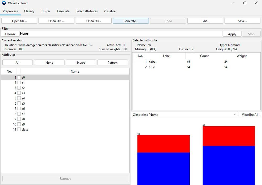Image resolution: width=262 pixels, height=185 pixels.
Task: Click the Open DB... button
Action: click(94, 21)
